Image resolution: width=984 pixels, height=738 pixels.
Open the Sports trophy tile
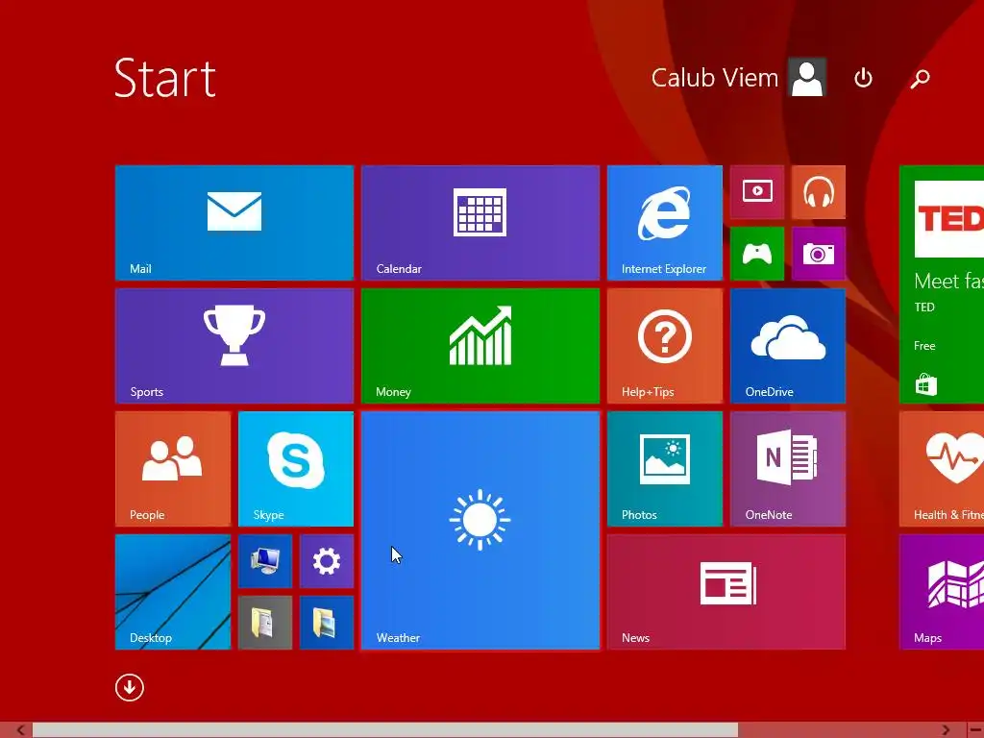tap(234, 345)
